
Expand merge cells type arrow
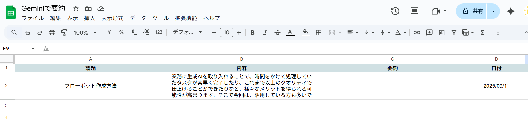coord(339,33)
